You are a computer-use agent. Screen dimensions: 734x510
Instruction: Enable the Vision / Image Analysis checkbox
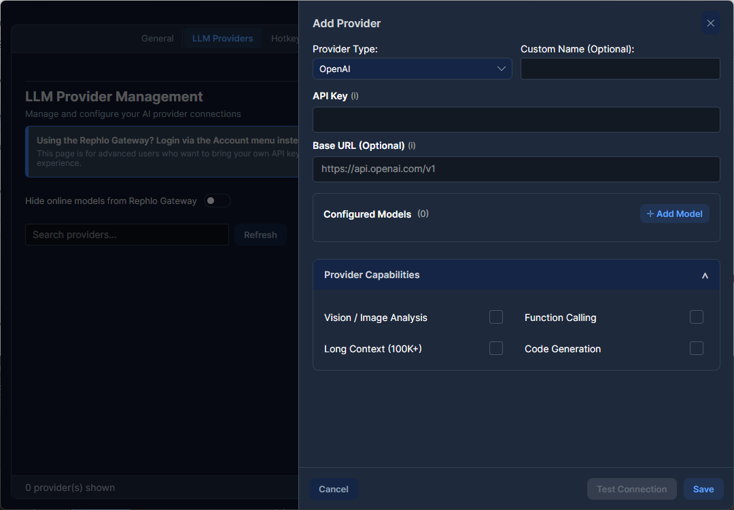coord(495,317)
